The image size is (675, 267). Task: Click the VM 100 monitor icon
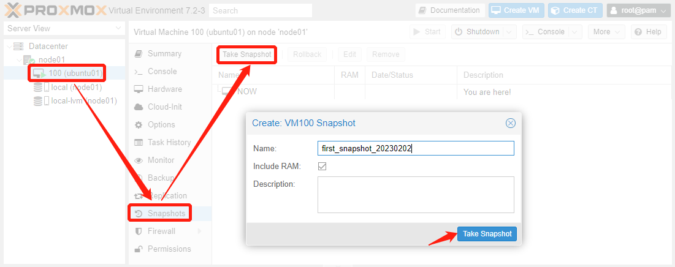coord(40,73)
